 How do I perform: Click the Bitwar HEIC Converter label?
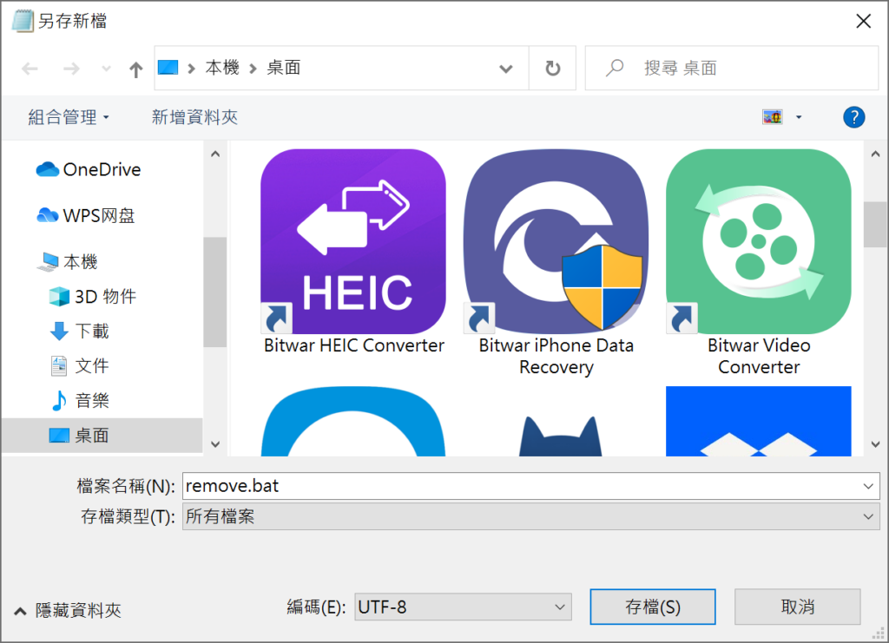[x=354, y=345]
